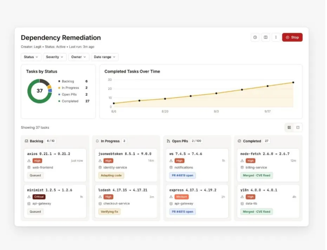The height and width of the screenshot is (250, 327).
Task: Open the run history clock icon
Action: tap(255, 37)
